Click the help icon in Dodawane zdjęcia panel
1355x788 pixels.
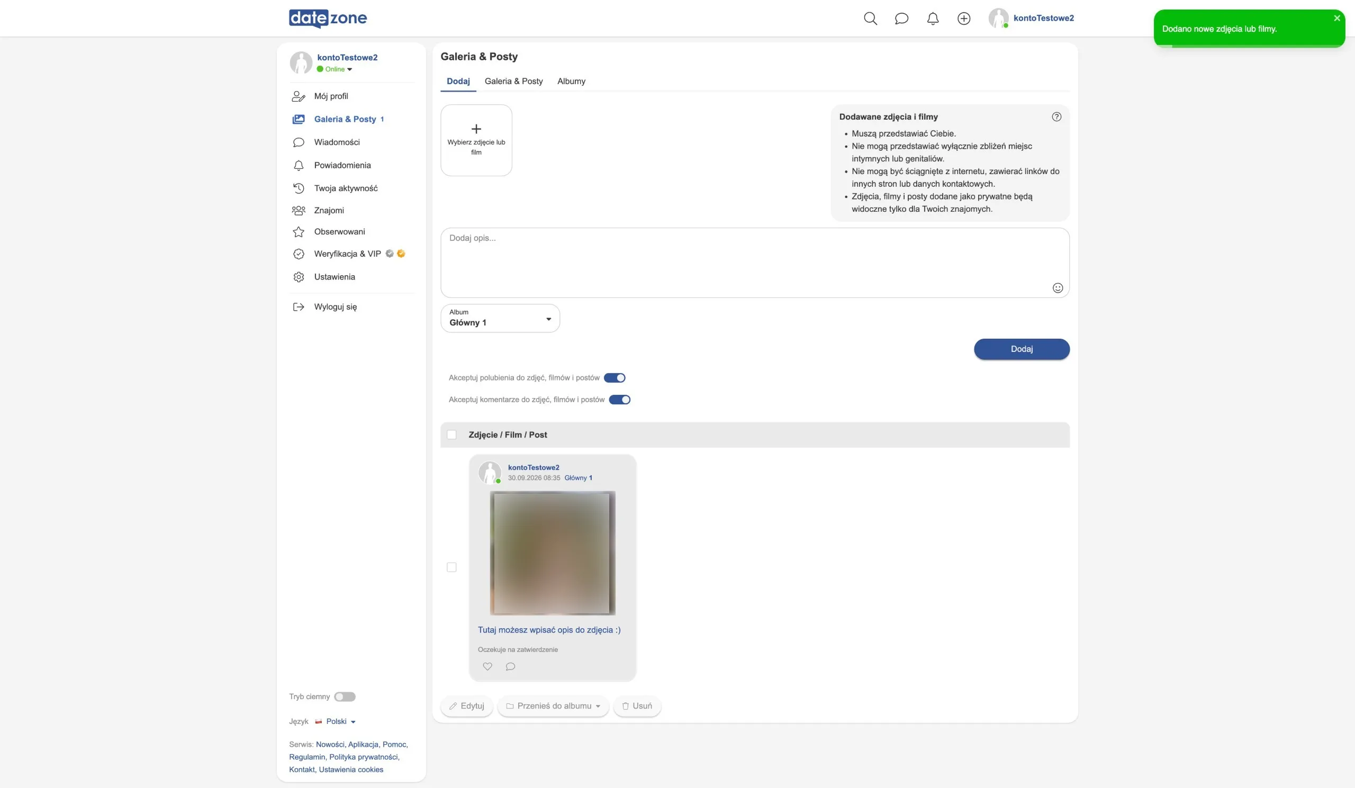1056,116
